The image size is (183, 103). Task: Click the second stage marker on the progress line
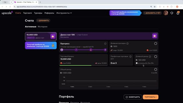tap(76, 50)
